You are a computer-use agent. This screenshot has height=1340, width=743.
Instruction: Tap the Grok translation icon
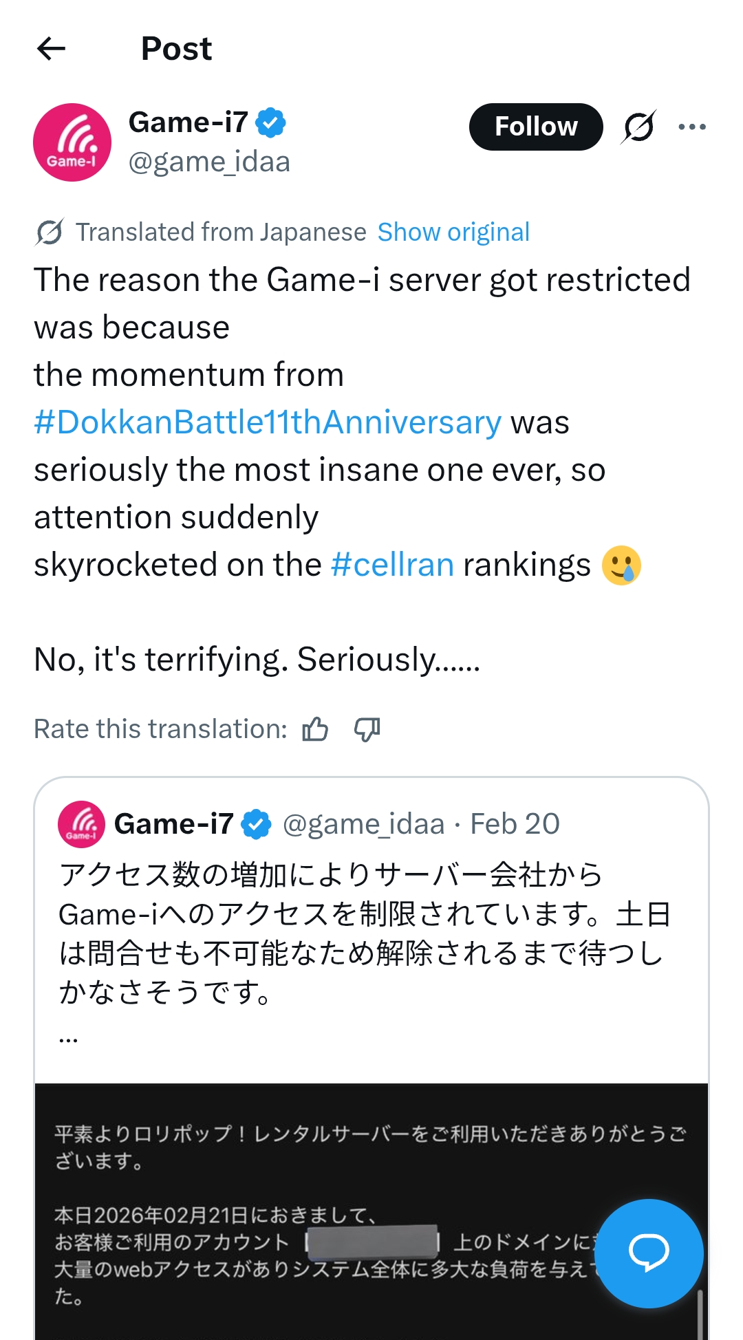pos(50,233)
